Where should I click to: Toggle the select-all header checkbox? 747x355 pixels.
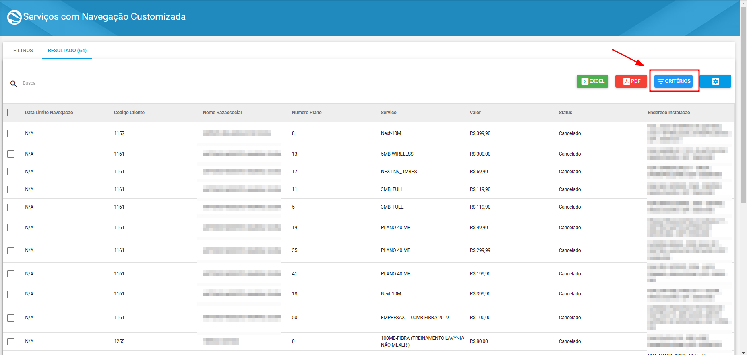coord(11,113)
